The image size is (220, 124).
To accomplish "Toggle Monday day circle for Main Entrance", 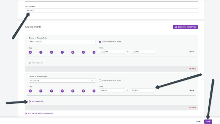I will pos(30,52).
